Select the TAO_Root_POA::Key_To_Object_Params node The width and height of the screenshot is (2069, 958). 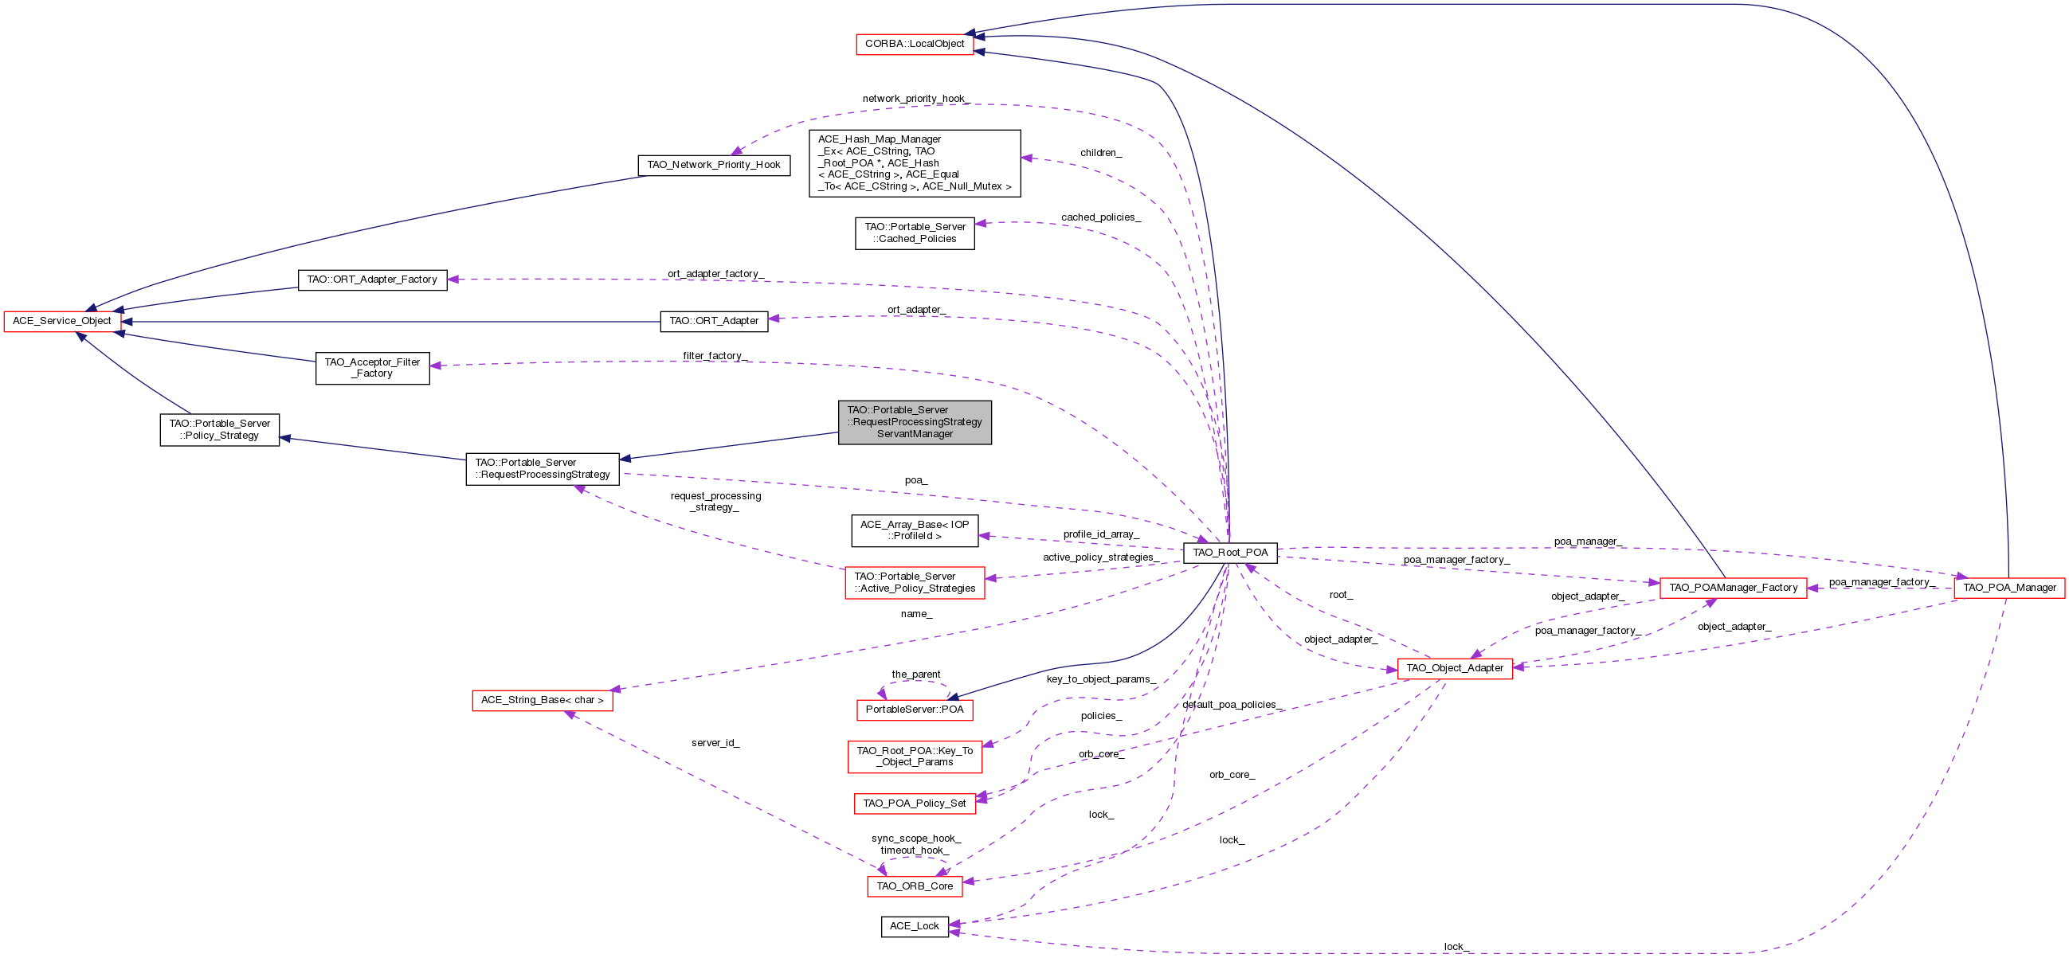point(915,757)
